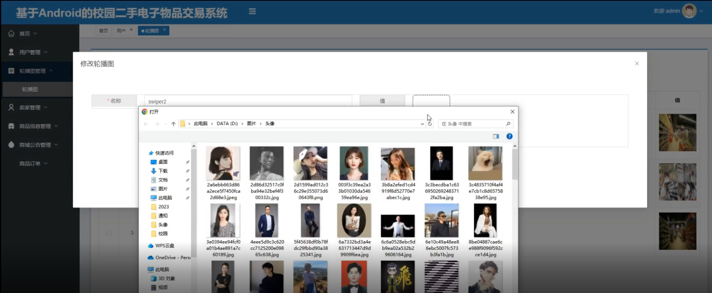Click the search magnifier icon in the file dialog
This screenshot has height=293, width=712.
[508, 124]
